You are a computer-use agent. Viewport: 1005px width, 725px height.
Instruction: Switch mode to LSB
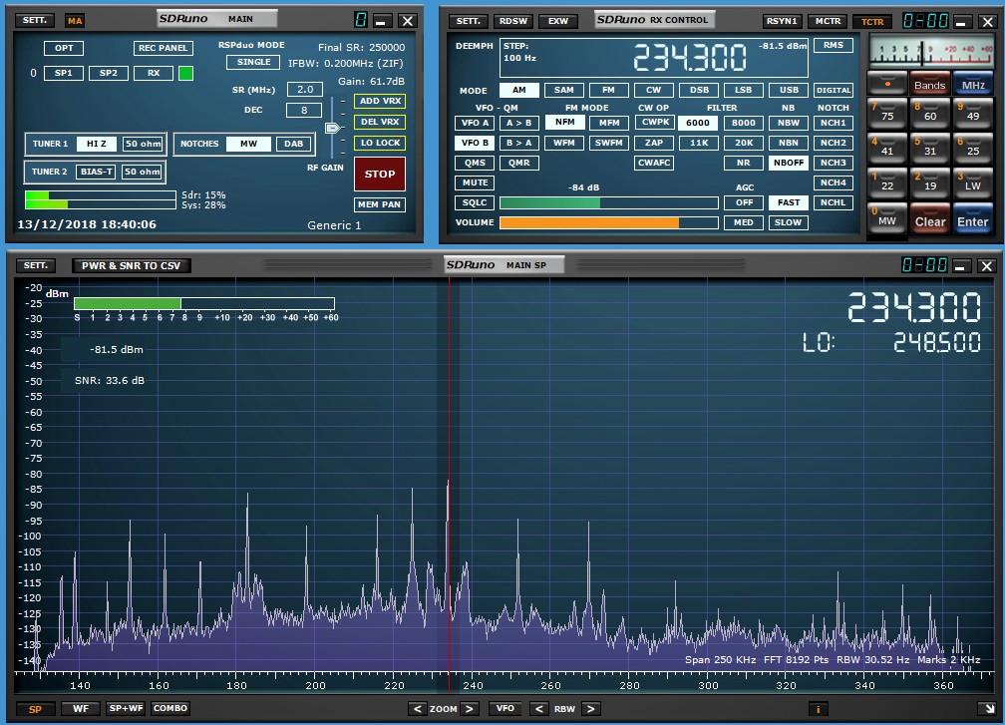click(x=744, y=90)
